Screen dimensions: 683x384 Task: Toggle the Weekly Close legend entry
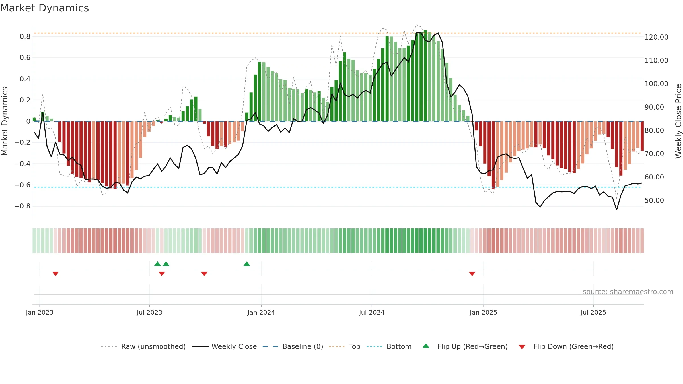coord(224,346)
